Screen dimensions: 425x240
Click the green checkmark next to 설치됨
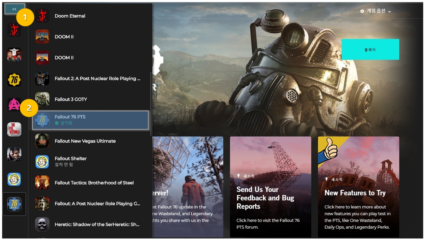(57, 123)
